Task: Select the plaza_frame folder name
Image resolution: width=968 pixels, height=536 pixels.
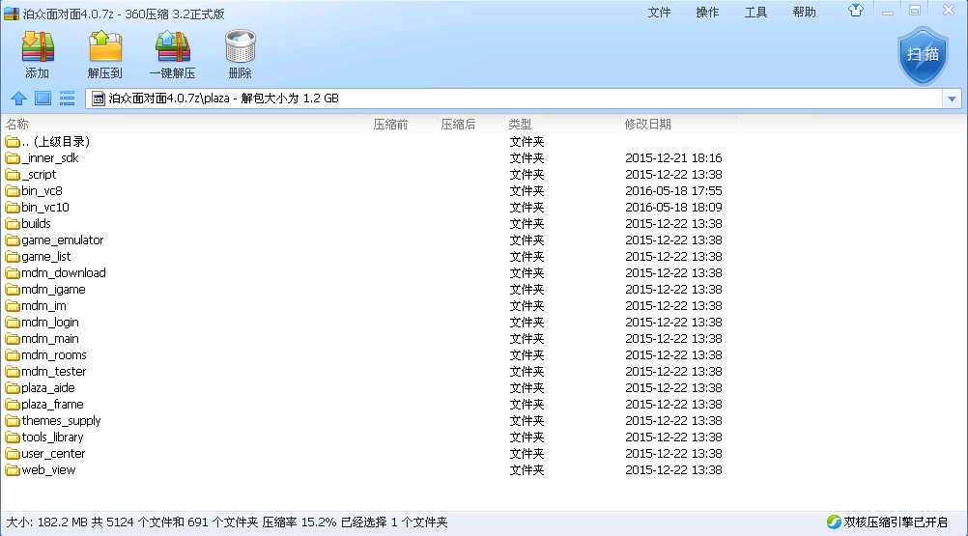Action: [52, 405]
